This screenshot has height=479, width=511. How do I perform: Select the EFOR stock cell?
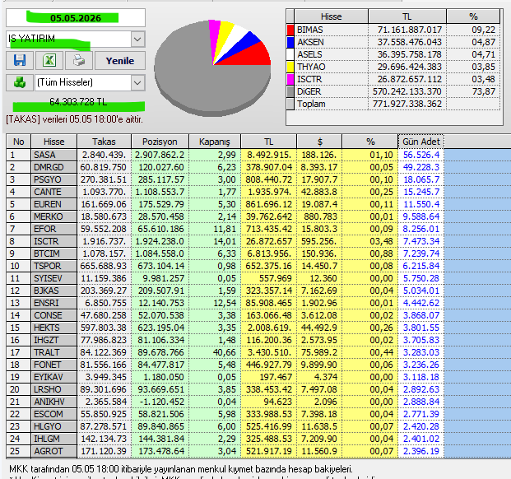click(x=54, y=229)
